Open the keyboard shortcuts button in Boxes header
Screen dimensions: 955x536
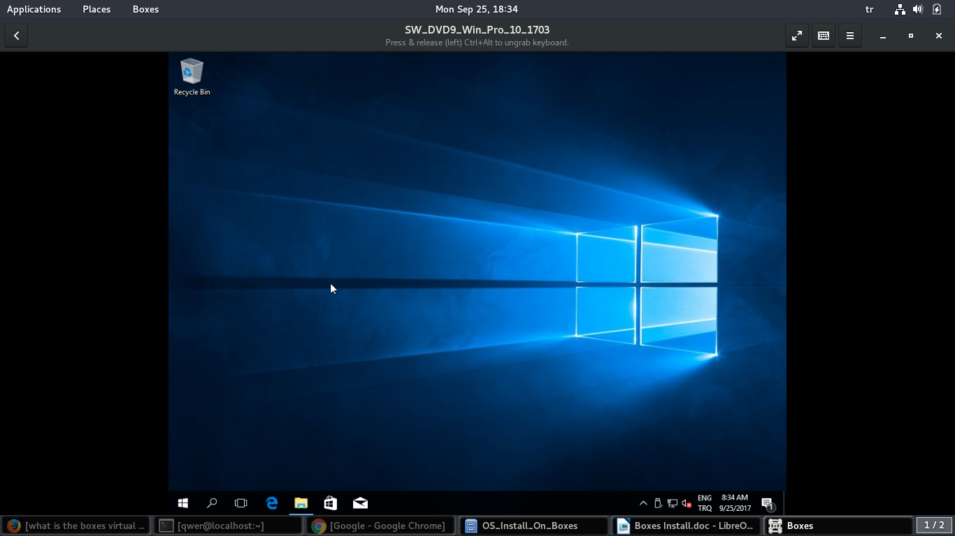[823, 36]
